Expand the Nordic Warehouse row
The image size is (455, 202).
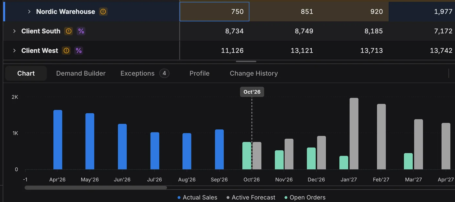point(29,12)
